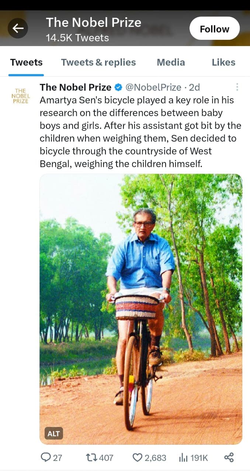Like the tweet with the heart icon
Screen dimensions: 250x472
(x=137, y=458)
